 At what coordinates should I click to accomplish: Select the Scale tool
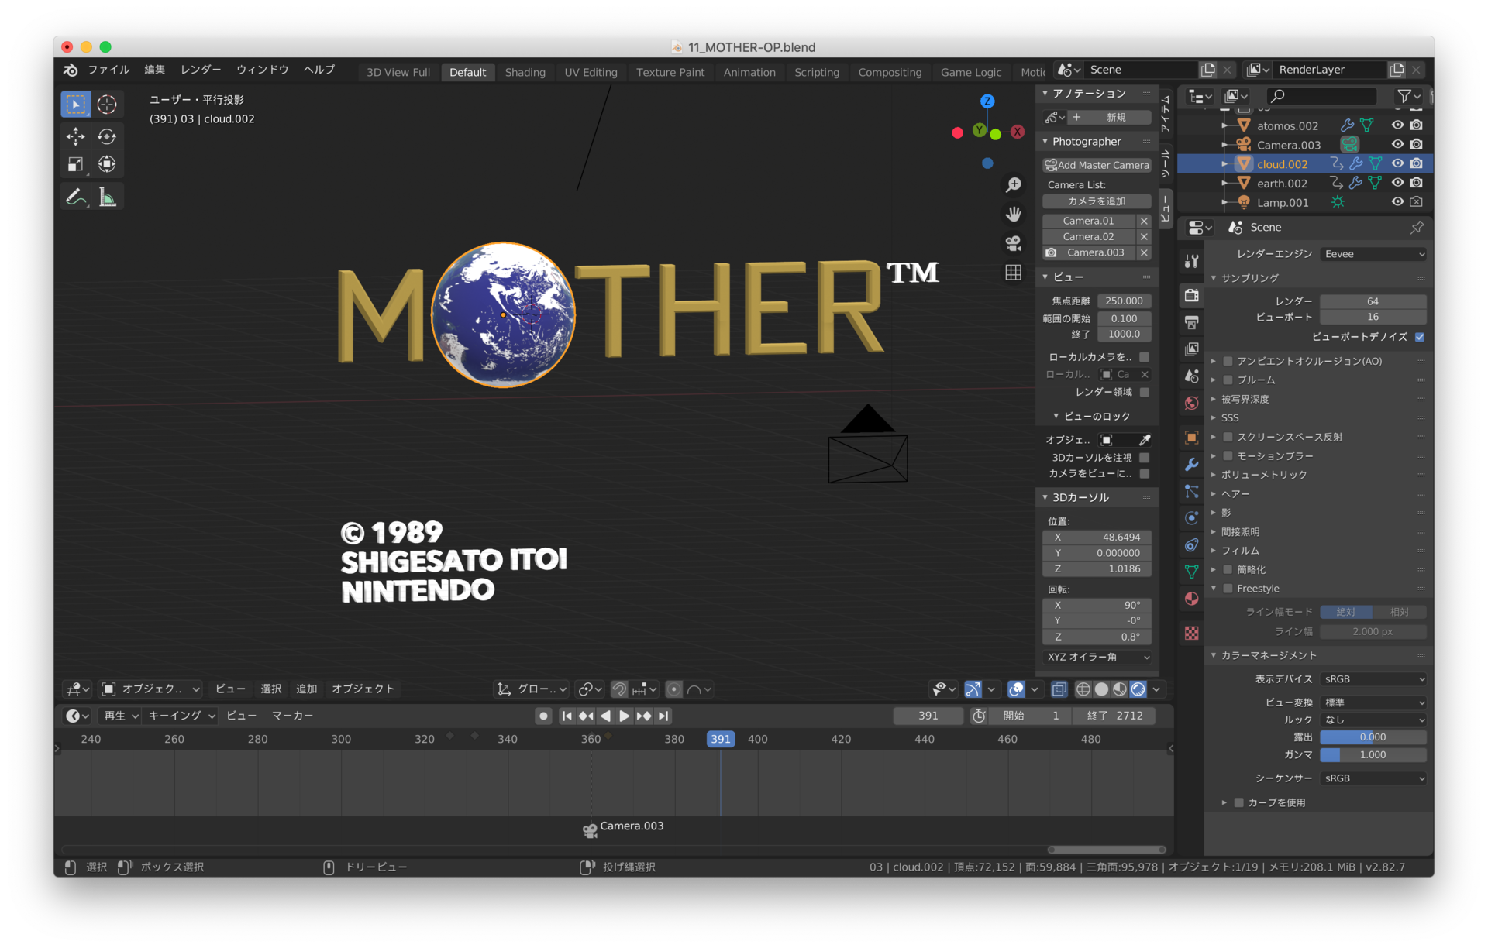coord(75,164)
